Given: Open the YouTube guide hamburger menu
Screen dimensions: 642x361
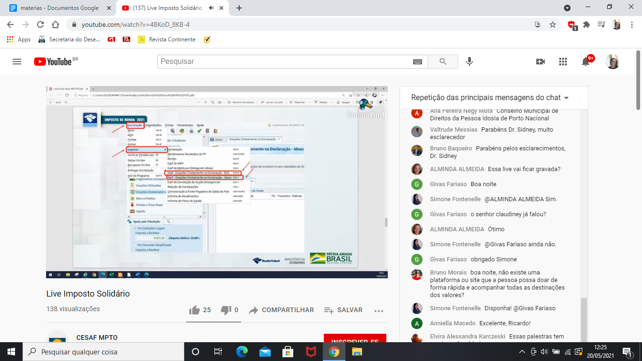Looking at the screenshot, I should [x=17, y=62].
